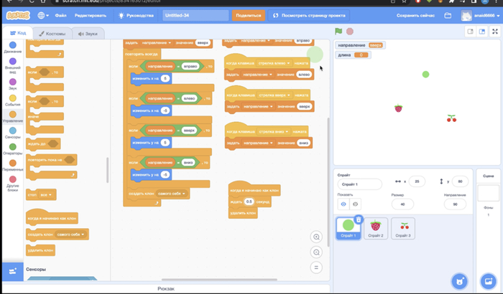
Task: Click the green flag to run project
Action: click(x=338, y=32)
